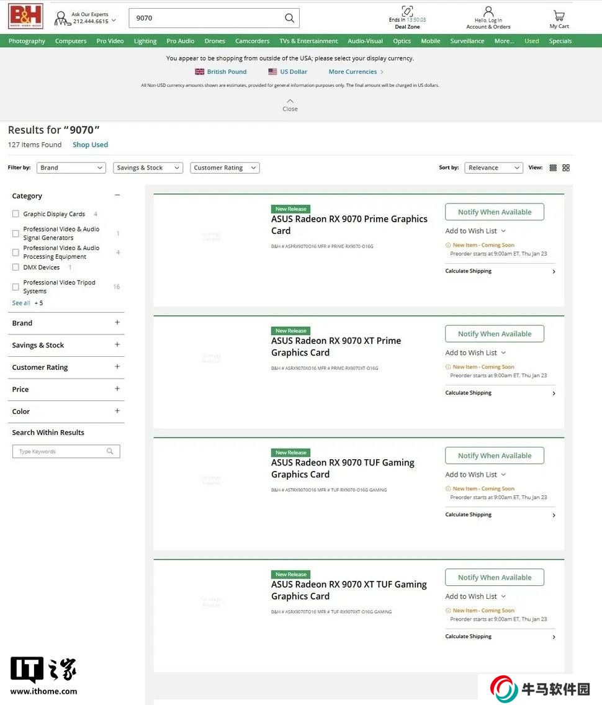Switch to grid view icon

[566, 168]
